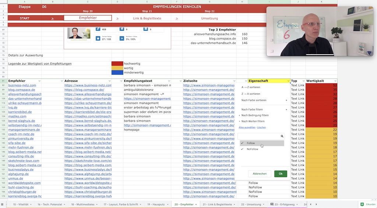The height and width of the screenshot is (208, 377).
Task: Open the all-sheets list icon
Action: point(3,204)
